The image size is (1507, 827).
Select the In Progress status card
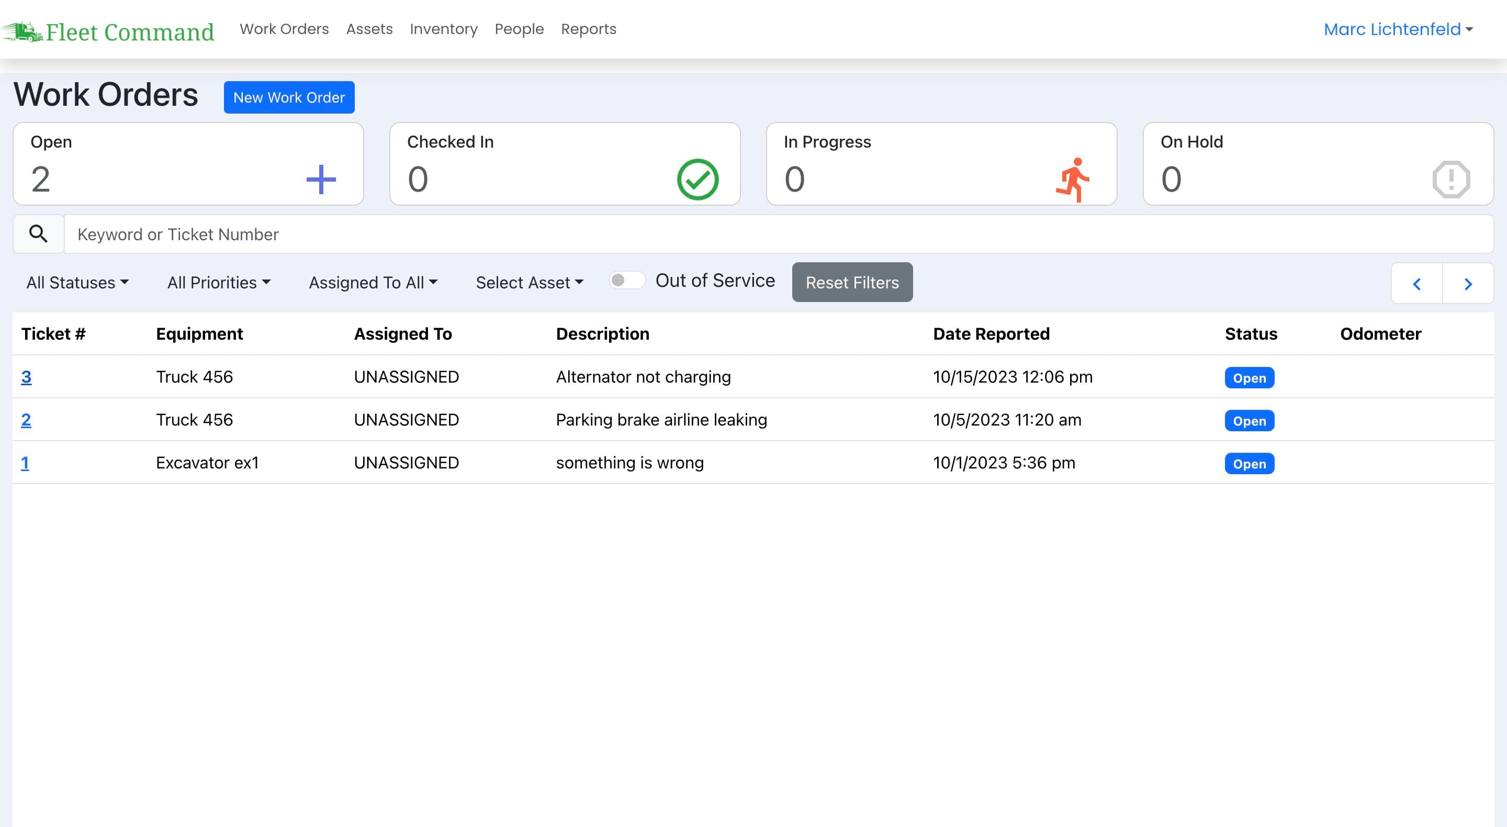tap(941, 164)
